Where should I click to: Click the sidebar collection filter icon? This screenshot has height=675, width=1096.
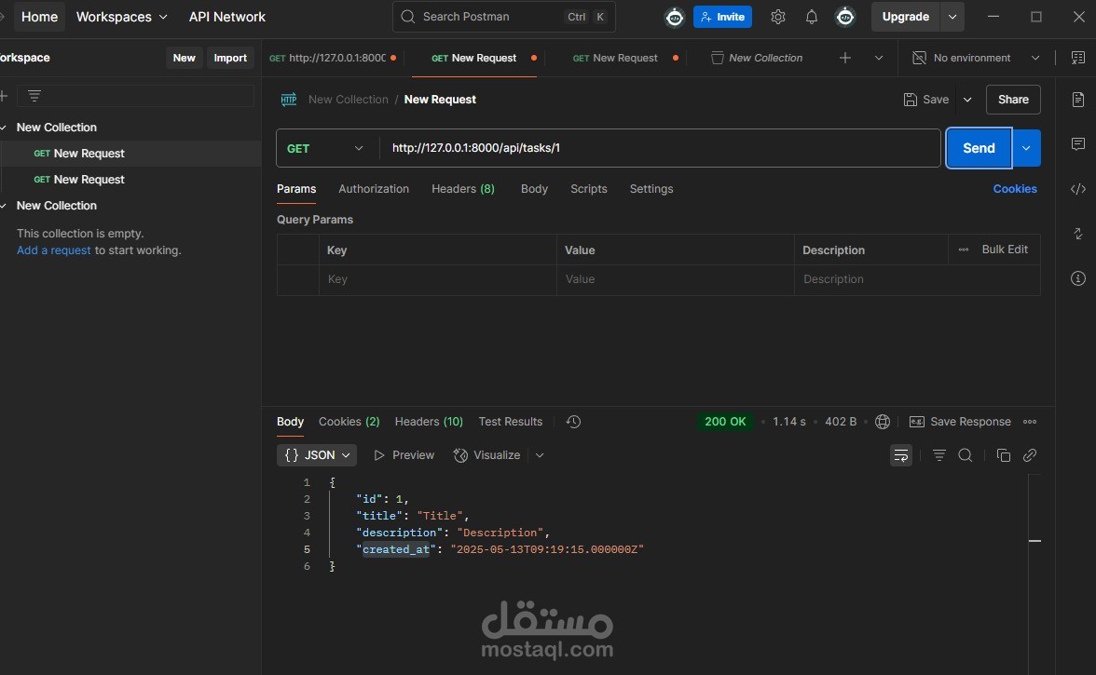point(34,96)
